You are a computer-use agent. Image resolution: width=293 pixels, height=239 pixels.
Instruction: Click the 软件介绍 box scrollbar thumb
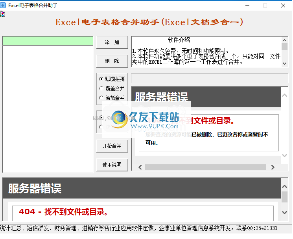[x=284, y=47]
